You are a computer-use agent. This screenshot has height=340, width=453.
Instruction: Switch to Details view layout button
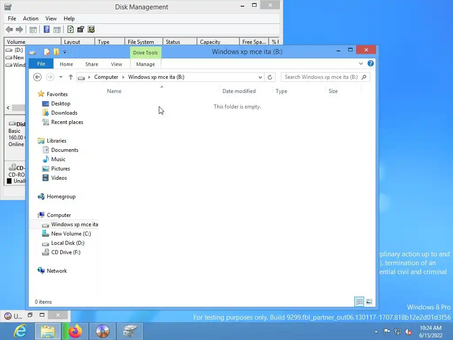pos(359,302)
